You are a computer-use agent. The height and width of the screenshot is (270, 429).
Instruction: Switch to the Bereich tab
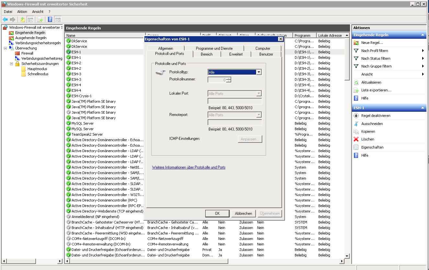[x=207, y=54]
